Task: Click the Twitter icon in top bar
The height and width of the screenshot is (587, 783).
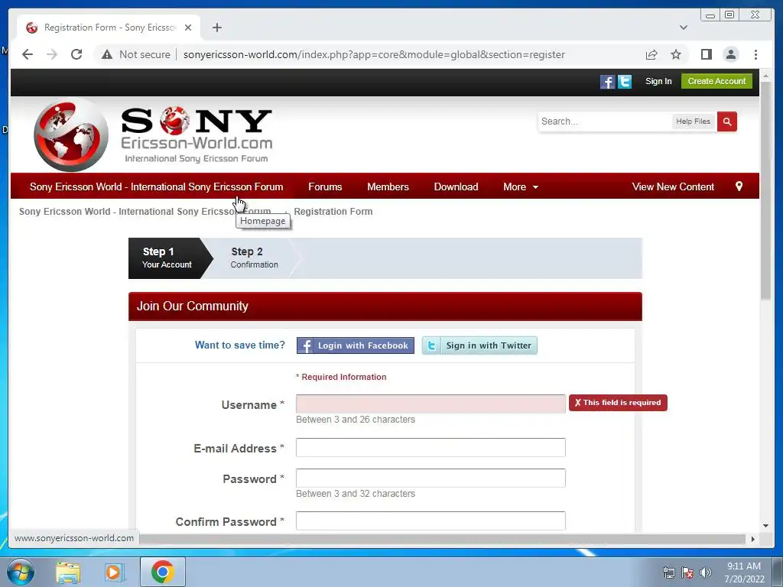Action: (x=625, y=81)
